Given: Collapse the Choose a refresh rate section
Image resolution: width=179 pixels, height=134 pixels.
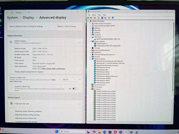Looking at the screenshot, I should 80,80.
